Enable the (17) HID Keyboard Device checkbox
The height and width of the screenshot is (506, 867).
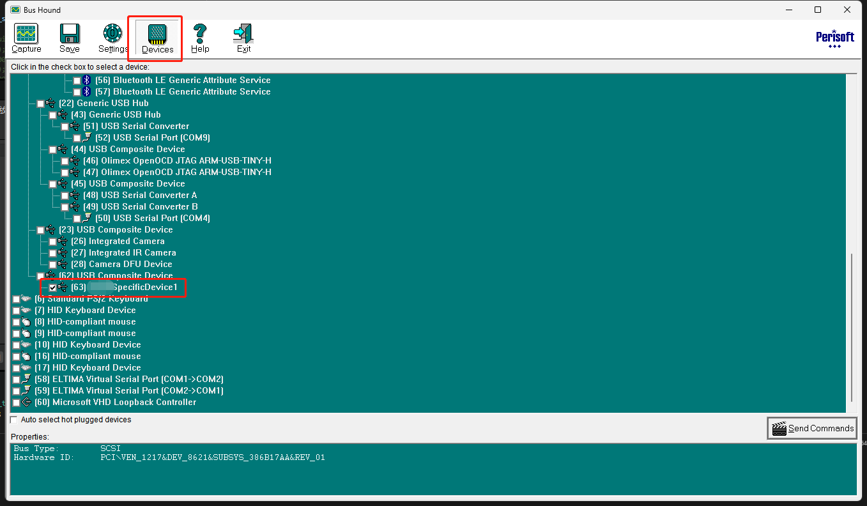(x=16, y=368)
